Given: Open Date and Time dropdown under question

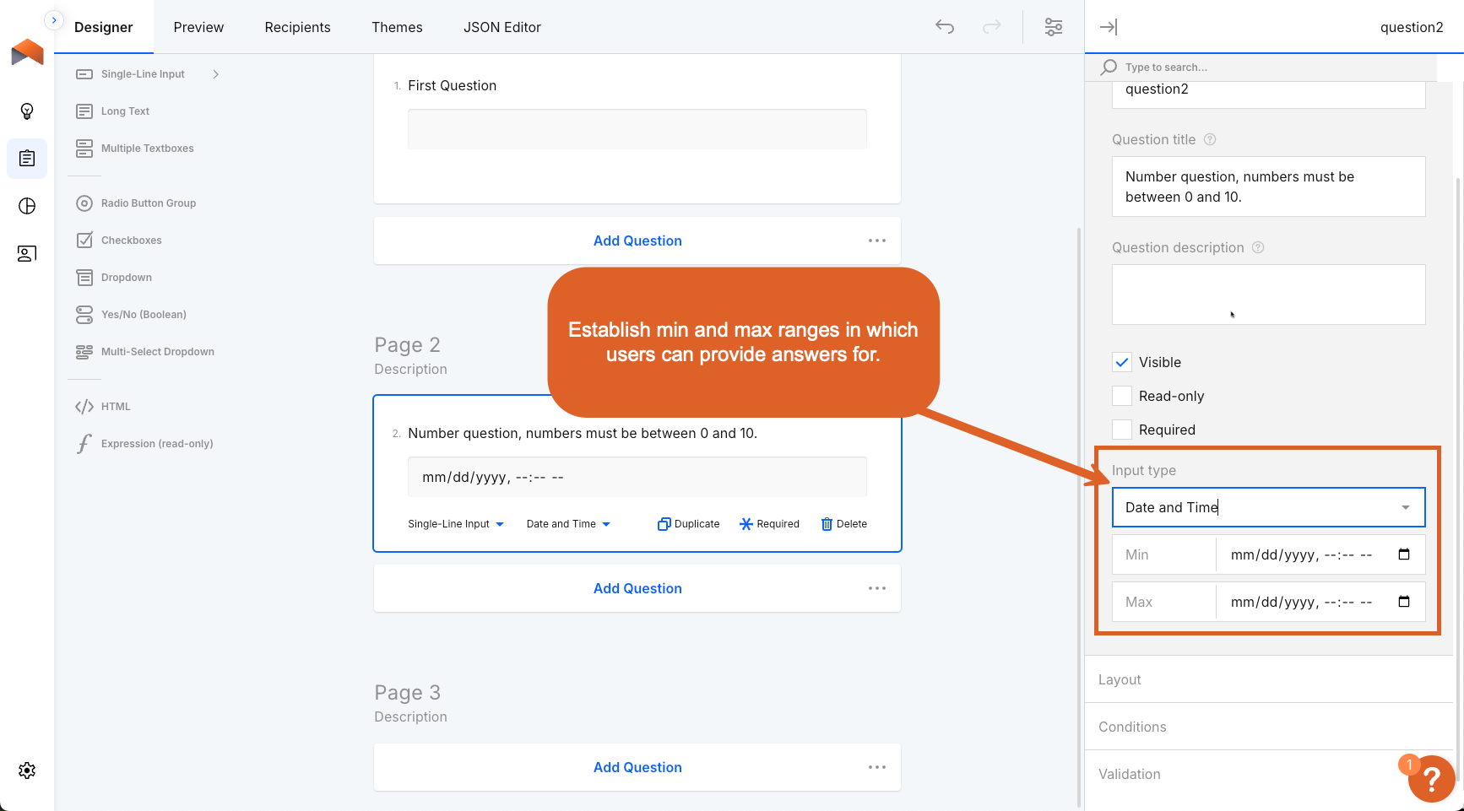Looking at the screenshot, I should coord(568,524).
